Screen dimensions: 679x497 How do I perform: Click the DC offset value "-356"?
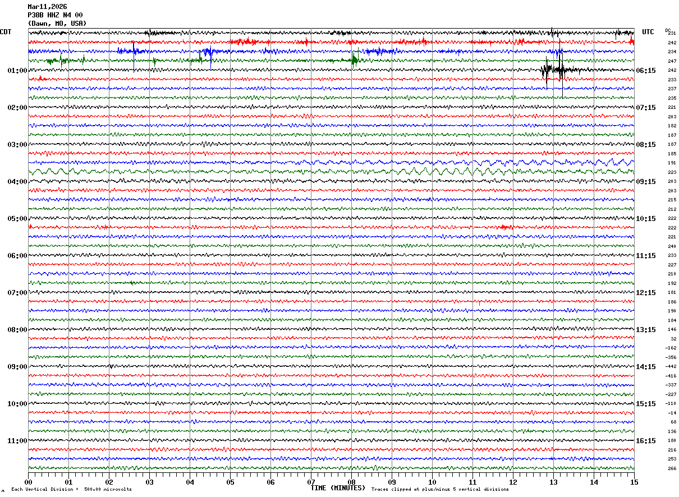[x=671, y=357]
